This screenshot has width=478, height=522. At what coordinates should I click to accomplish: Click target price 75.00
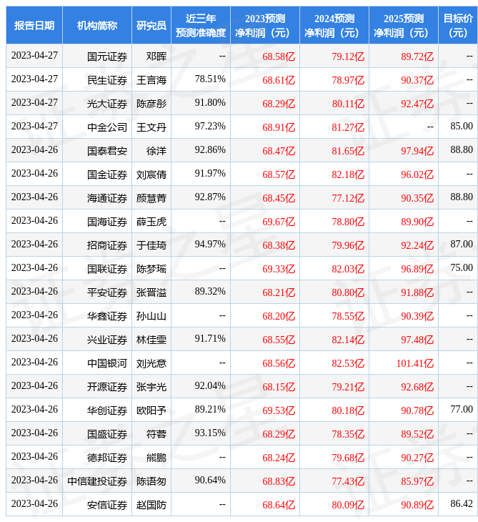(462, 267)
